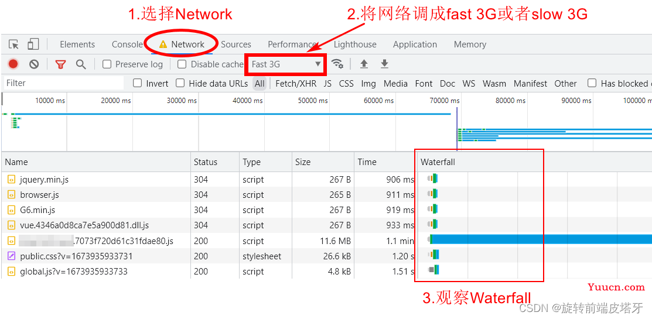Viewport: 652px width, 319px height.
Task: Select the vue.4346a0d8ca7e5a900d81.dll.js request
Action: pos(326,225)
